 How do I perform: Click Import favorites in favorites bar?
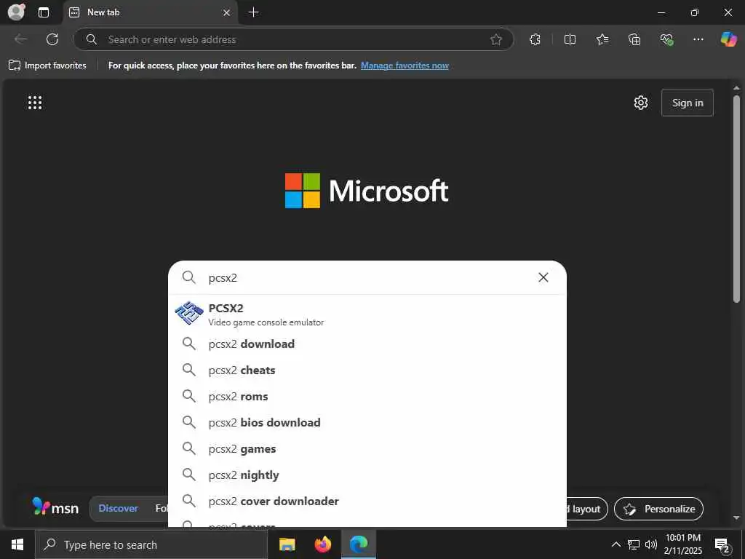(x=47, y=66)
